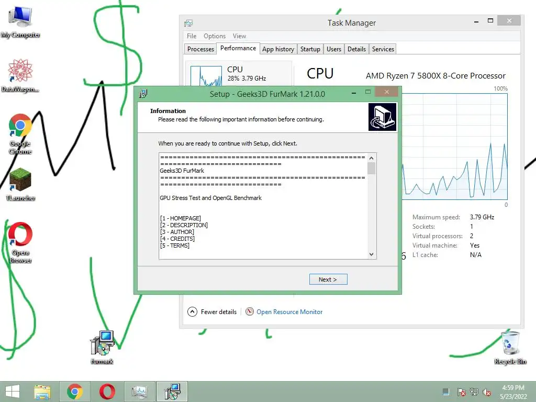Switch to Opera in the taskbar
The width and height of the screenshot is (536, 402).
tap(107, 392)
